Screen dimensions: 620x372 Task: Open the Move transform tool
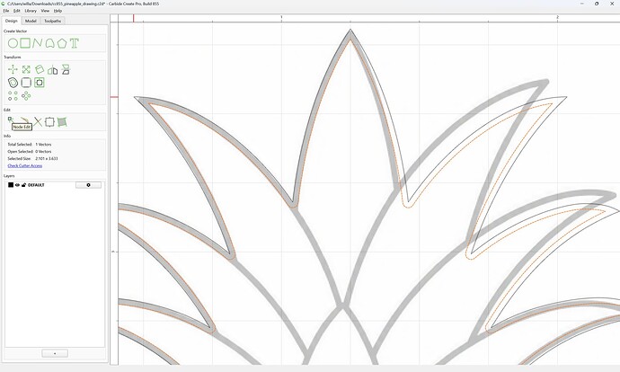coord(13,69)
